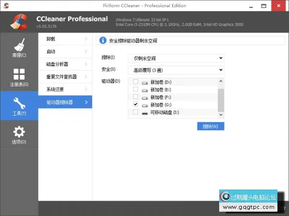Image resolution: width=289 pixels, height=216 pixels.
Task: Click the small CCleaner icon in the title bar
Action: pos(6,6)
